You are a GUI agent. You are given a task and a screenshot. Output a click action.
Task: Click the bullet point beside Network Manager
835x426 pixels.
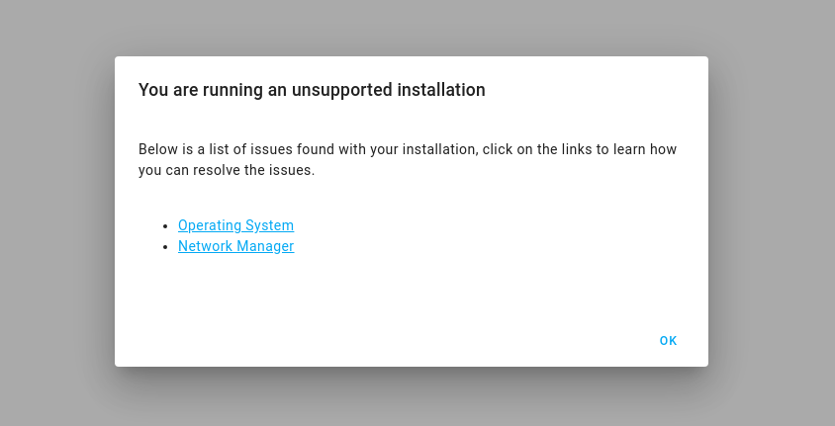coord(165,247)
